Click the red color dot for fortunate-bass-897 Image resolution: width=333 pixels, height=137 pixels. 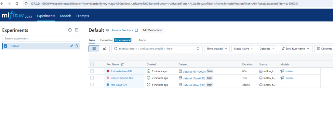pyautogui.click(x=108, y=71)
